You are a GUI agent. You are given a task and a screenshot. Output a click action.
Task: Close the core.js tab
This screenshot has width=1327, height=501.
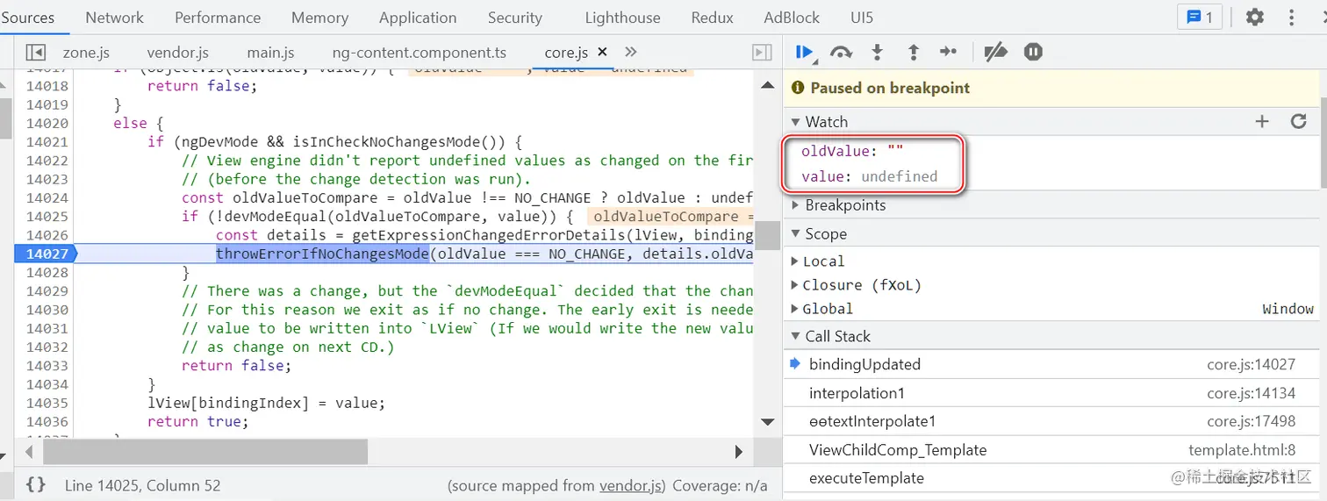point(602,52)
